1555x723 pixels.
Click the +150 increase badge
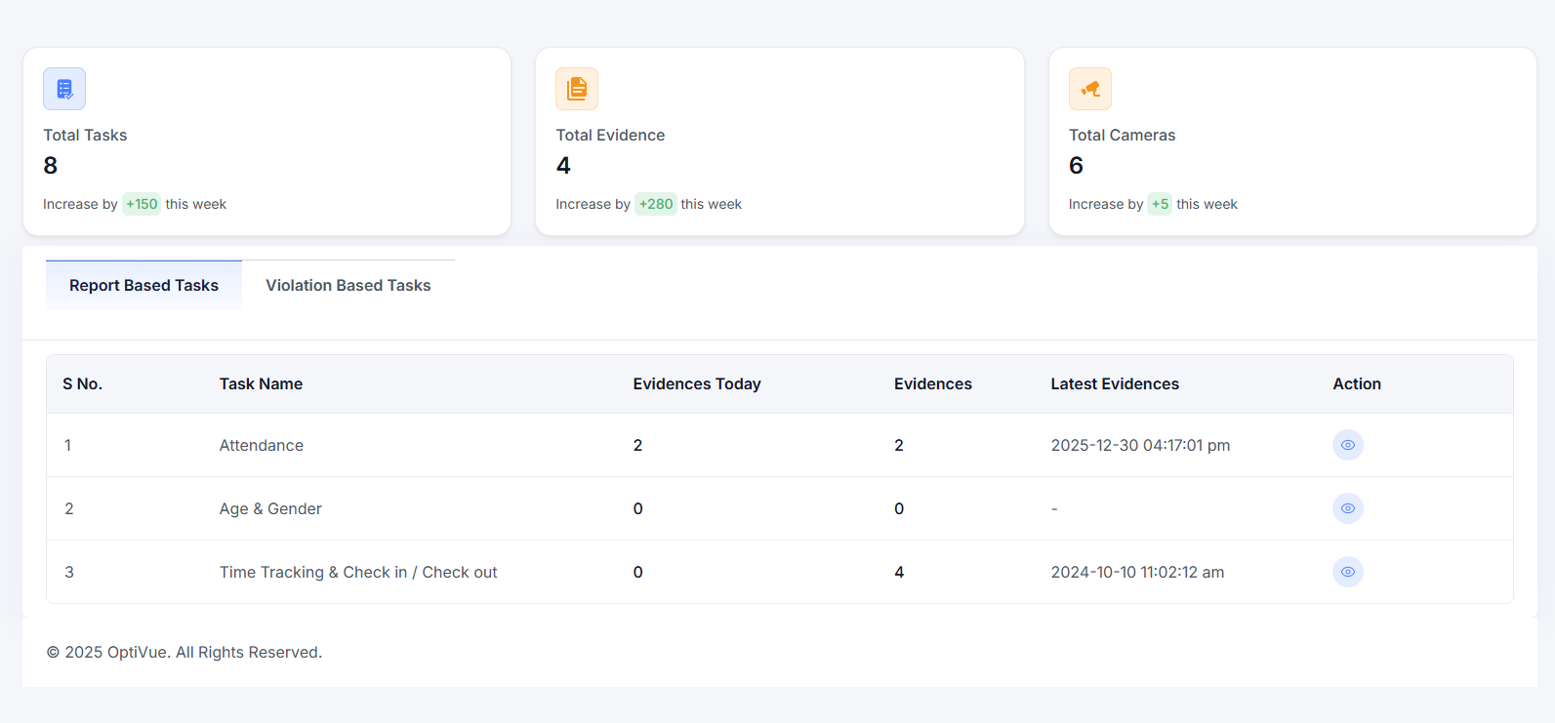(142, 204)
